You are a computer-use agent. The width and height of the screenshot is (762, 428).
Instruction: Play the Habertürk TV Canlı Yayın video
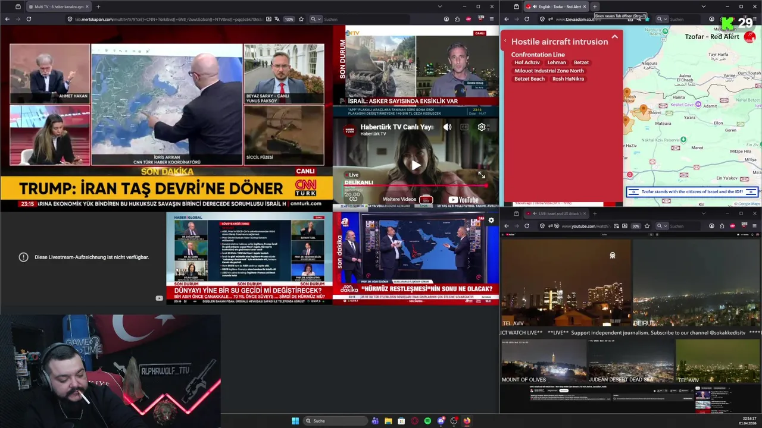coord(416,165)
